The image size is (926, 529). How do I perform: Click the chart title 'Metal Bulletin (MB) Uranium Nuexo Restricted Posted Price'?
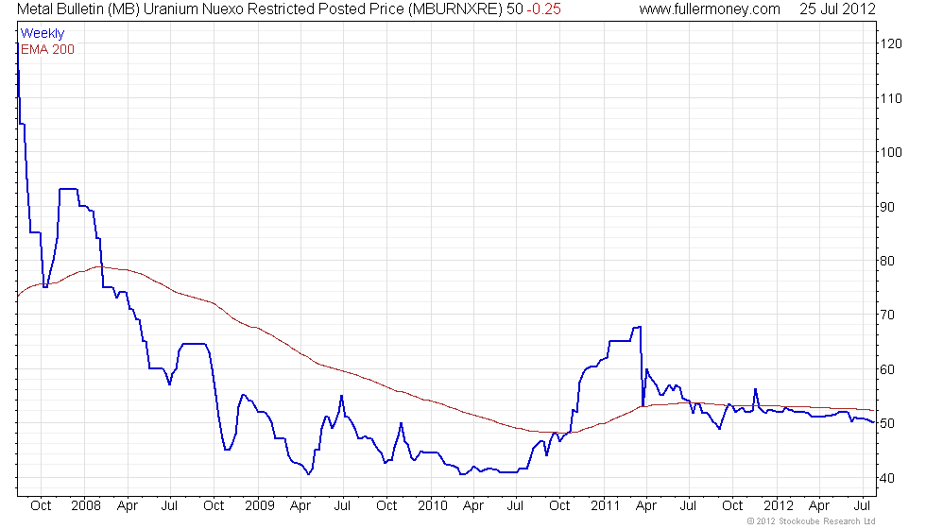coord(211,9)
